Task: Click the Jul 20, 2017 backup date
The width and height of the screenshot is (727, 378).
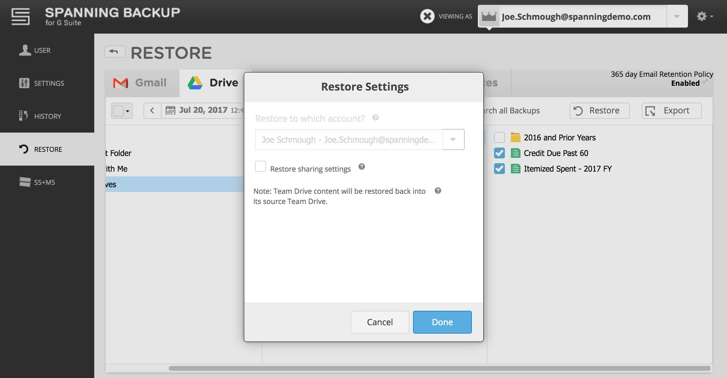Action: pos(203,110)
